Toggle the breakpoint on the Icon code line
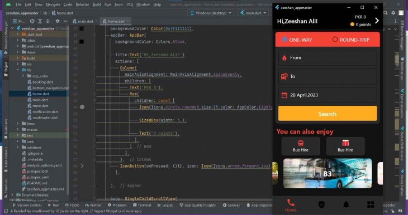 tap(82, 107)
